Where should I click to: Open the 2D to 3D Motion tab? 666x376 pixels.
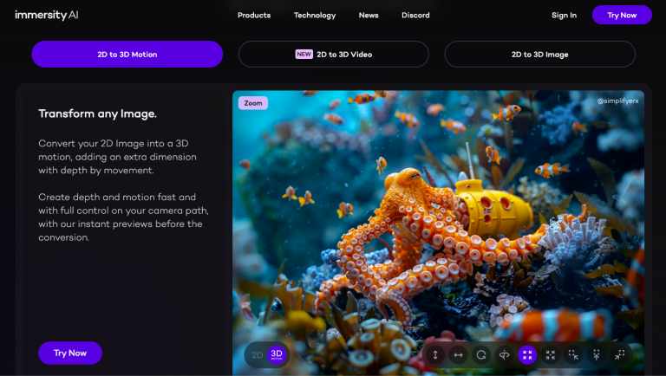[127, 55]
